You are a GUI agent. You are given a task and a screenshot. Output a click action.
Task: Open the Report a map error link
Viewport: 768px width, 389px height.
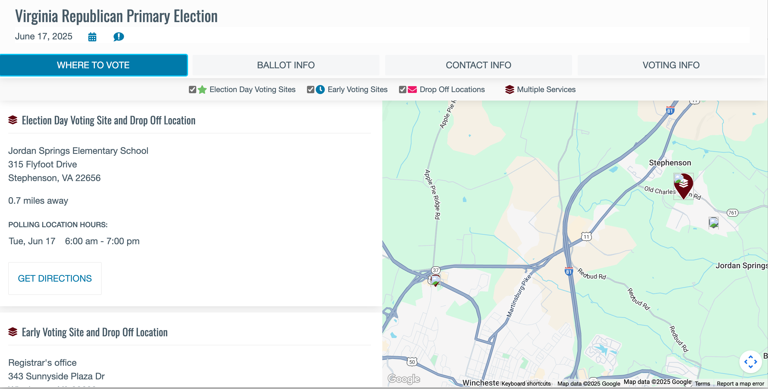740,384
